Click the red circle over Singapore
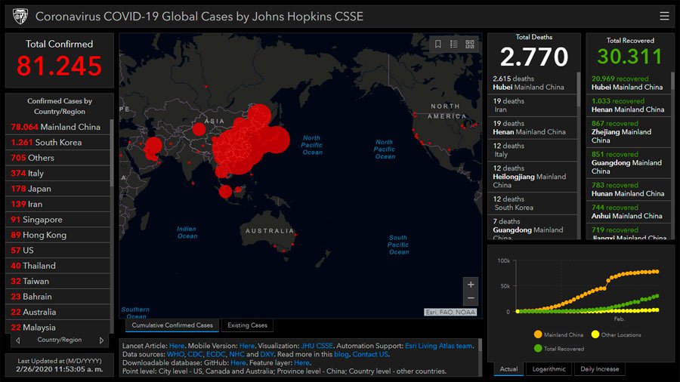The width and height of the screenshot is (680, 382). (225, 191)
